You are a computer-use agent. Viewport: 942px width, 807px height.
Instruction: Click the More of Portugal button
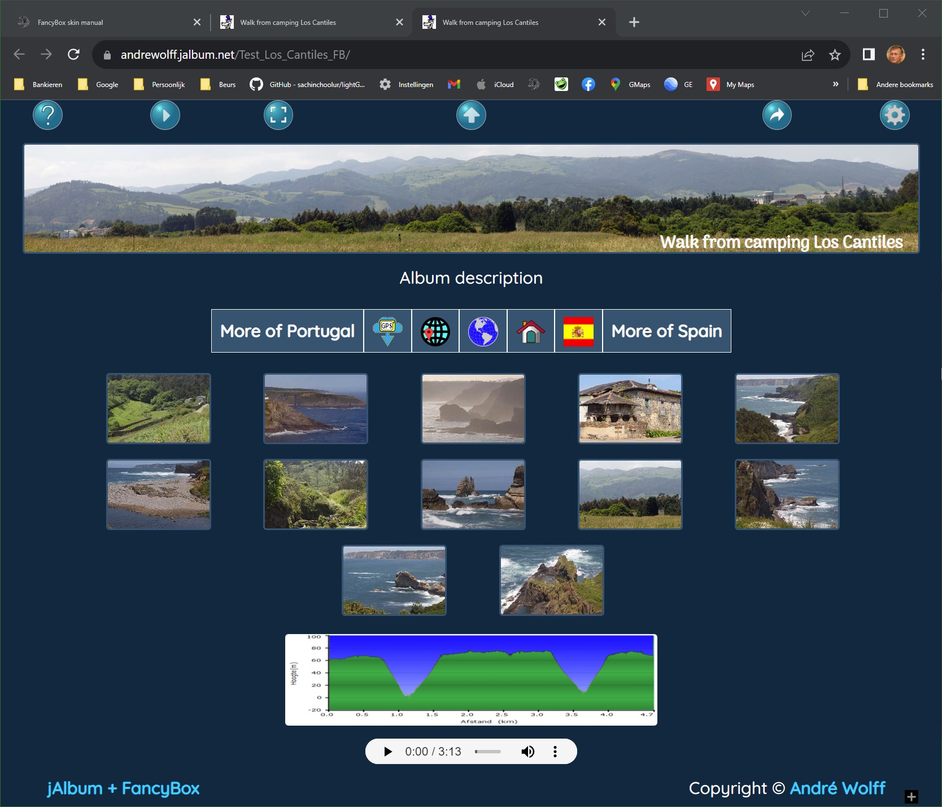tap(287, 331)
